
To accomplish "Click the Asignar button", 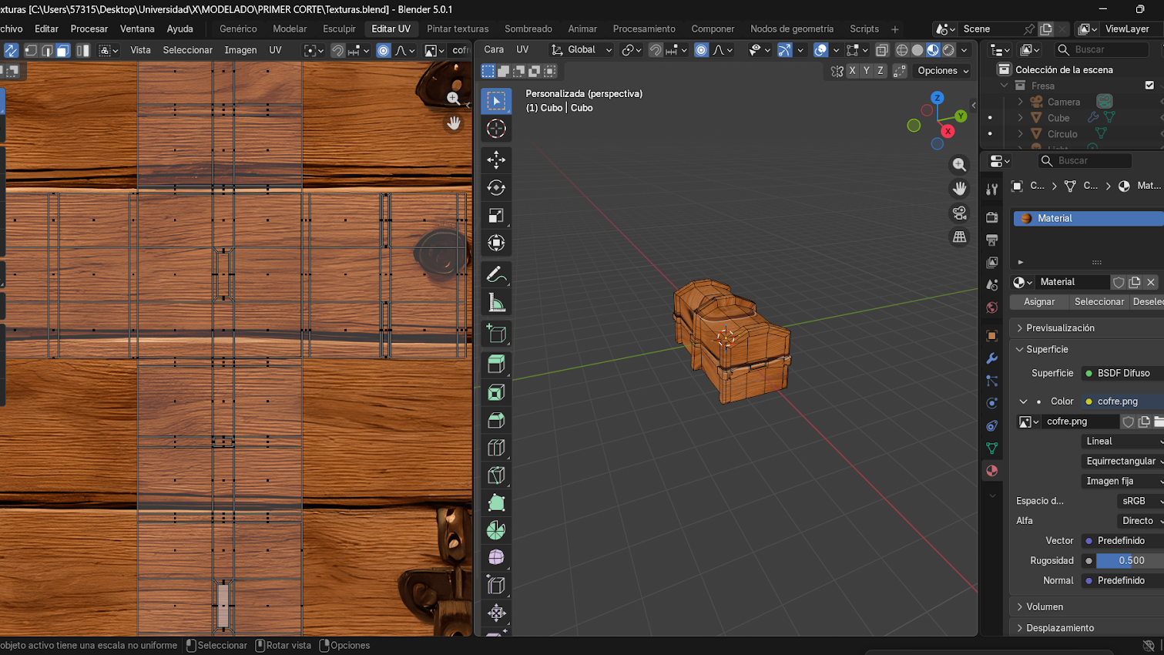I will [1038, 302].
